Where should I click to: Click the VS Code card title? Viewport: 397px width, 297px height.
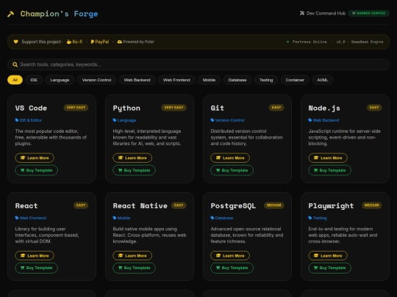(x=31, y=108)
